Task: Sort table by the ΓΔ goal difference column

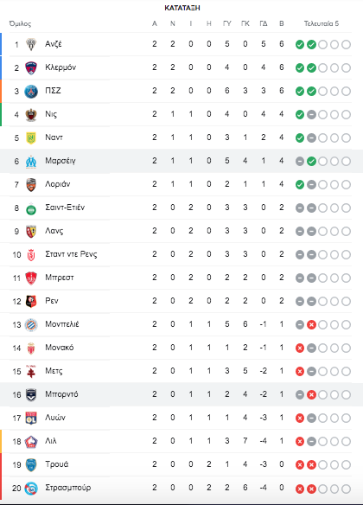Action: click(264, 23)
